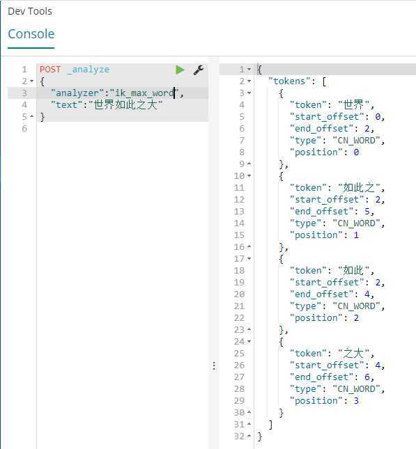The width and height of the screenshot is (416, 449).
Task: Toggle the fold marker at response line 31
Action: pos(249,424)
